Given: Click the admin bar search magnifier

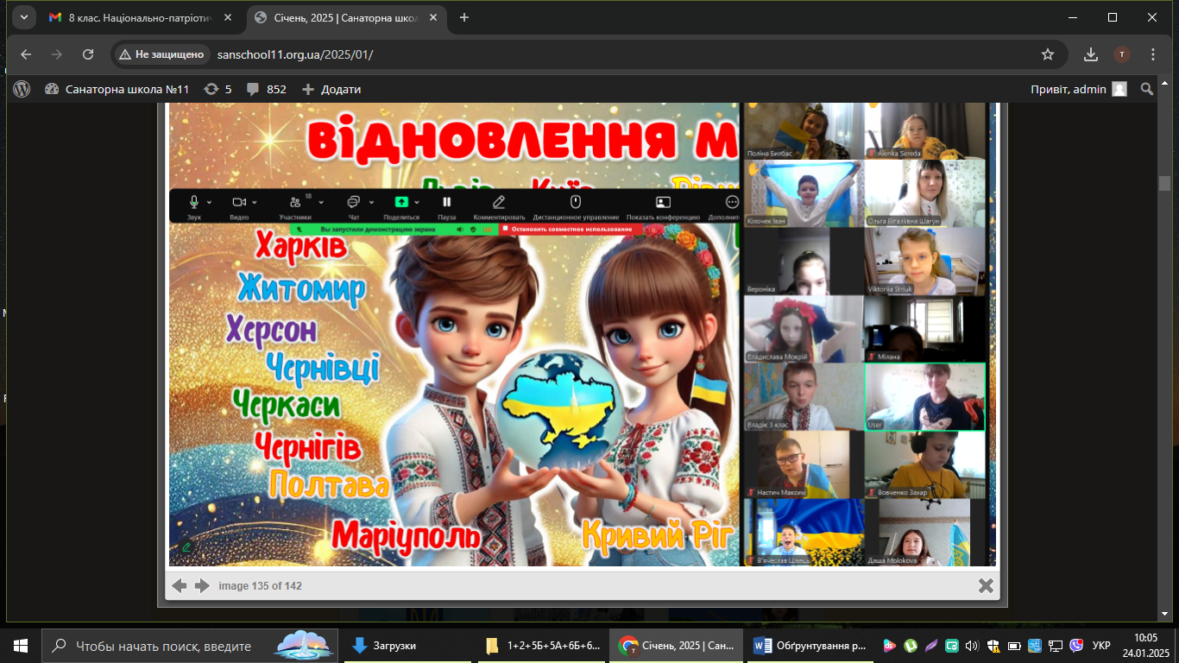Looking at the screenshot, I should click(x=1147, y=89).
